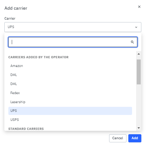Screen dimensions: 146x147
Task: Close the Add carrier dialog
Action: tap(139, 7)
